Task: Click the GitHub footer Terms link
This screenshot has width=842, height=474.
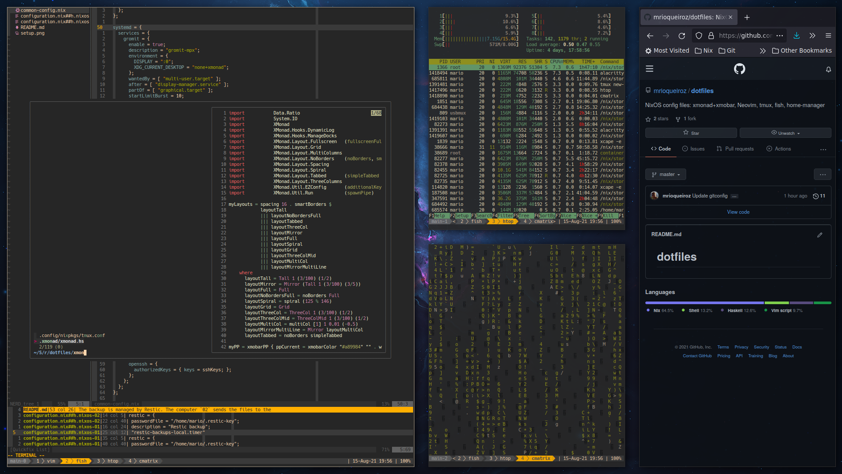Action: pyautogui.click(x=723, y=348)
